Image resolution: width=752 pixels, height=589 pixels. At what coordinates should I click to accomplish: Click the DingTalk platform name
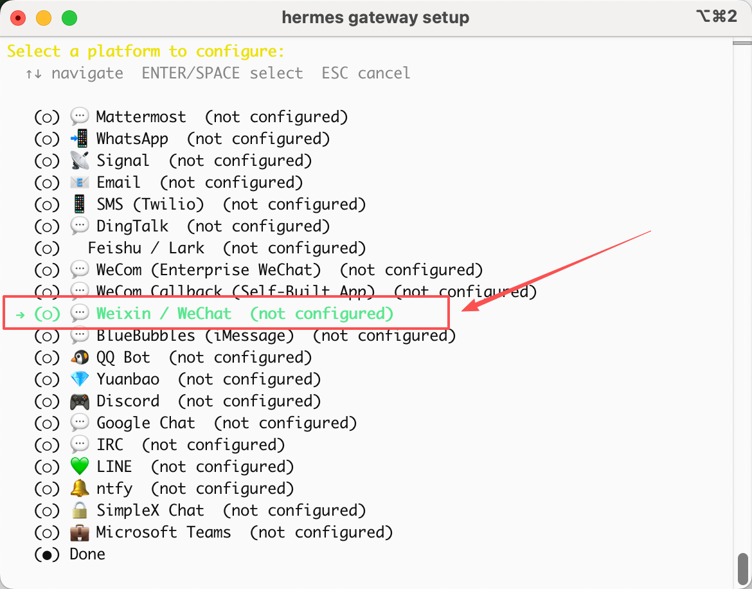[x=132, y=226]
